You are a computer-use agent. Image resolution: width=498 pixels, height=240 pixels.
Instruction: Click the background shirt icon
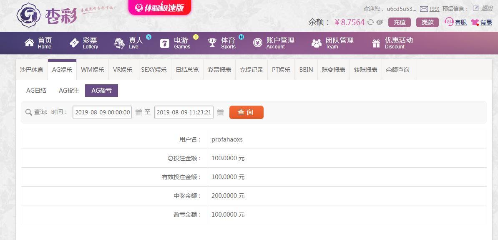475,22
